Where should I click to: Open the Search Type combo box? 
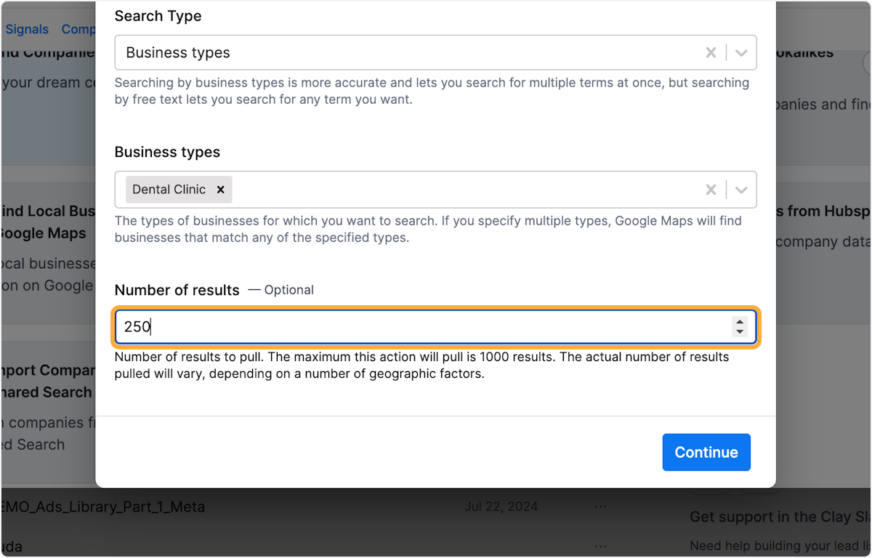(x=435, y=52)
